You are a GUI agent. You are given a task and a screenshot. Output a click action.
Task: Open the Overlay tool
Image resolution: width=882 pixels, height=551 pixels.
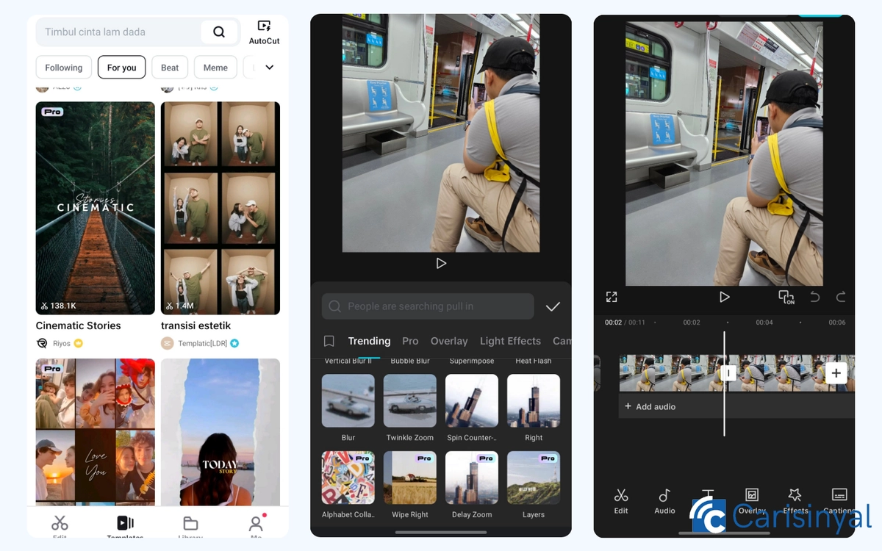coord(752,502)
